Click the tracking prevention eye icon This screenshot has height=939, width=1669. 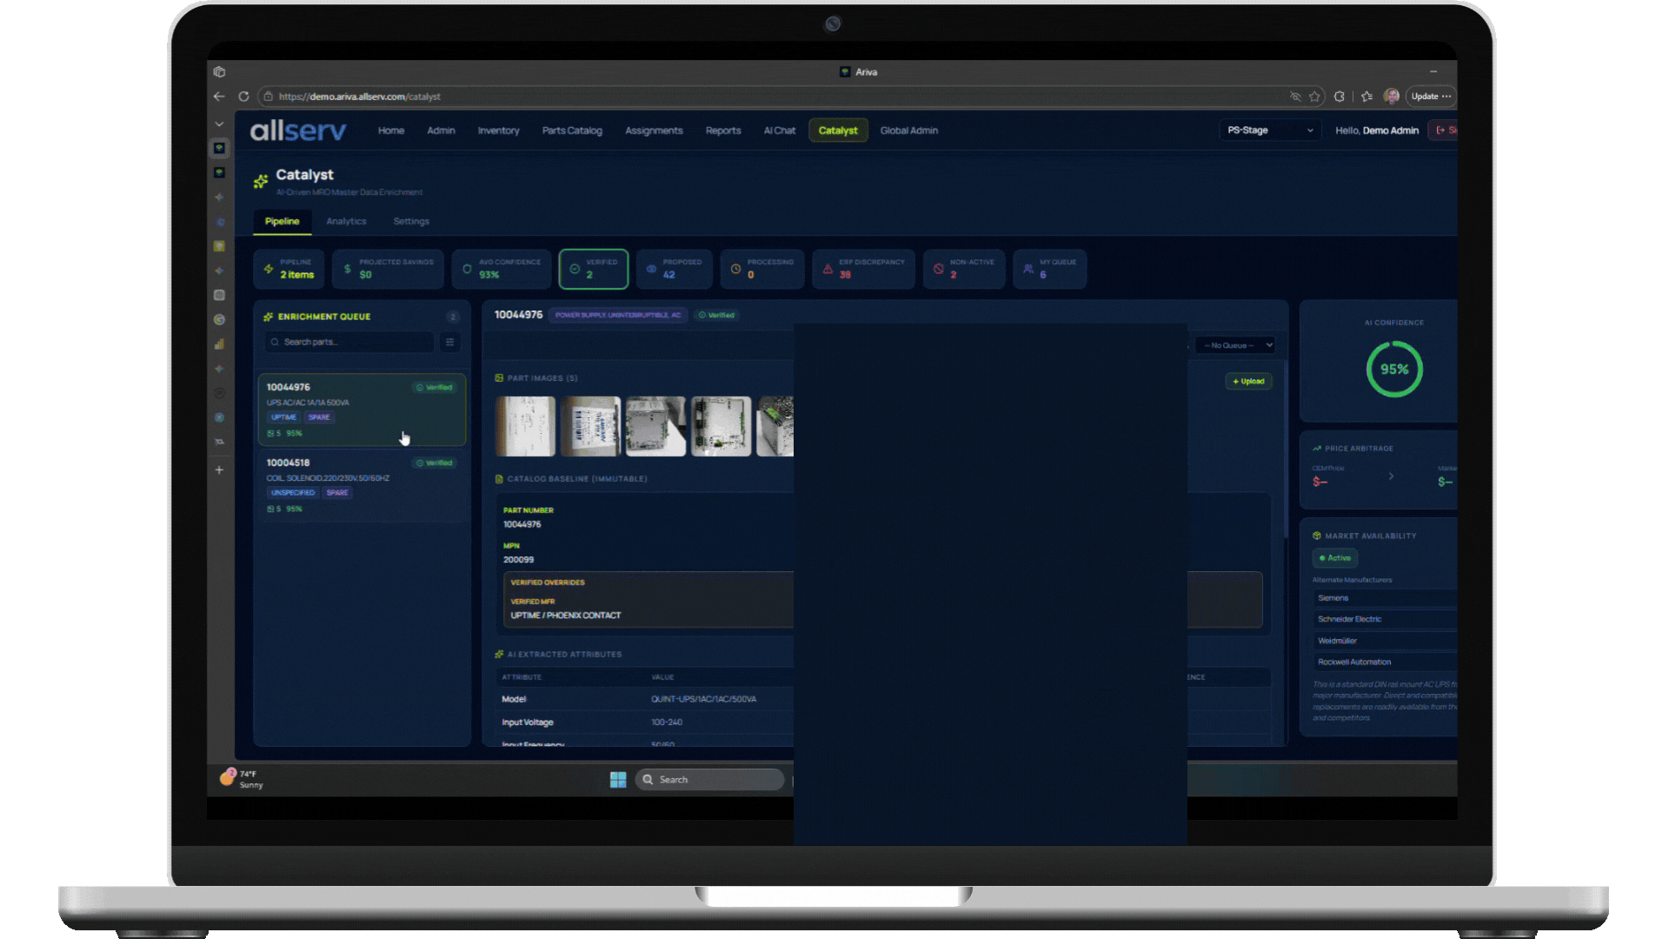pyautogui.click(x=1295, y=97)
